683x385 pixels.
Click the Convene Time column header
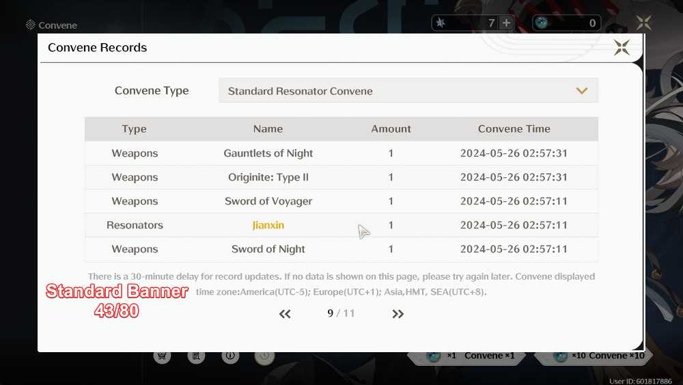pyautogui.click(x=514, y=129)
